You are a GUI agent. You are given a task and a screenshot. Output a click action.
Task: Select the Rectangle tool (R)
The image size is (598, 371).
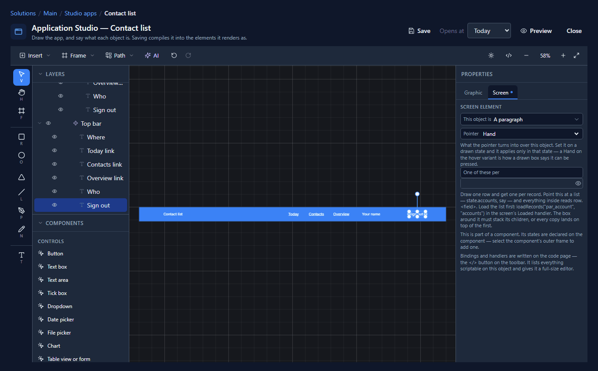pyautogui.click(x=22, y=139)
